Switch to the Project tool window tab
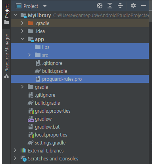 click(x=6, y=14)
